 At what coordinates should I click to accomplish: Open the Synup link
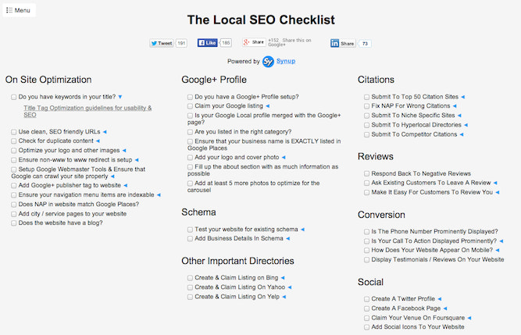point(286,61)
